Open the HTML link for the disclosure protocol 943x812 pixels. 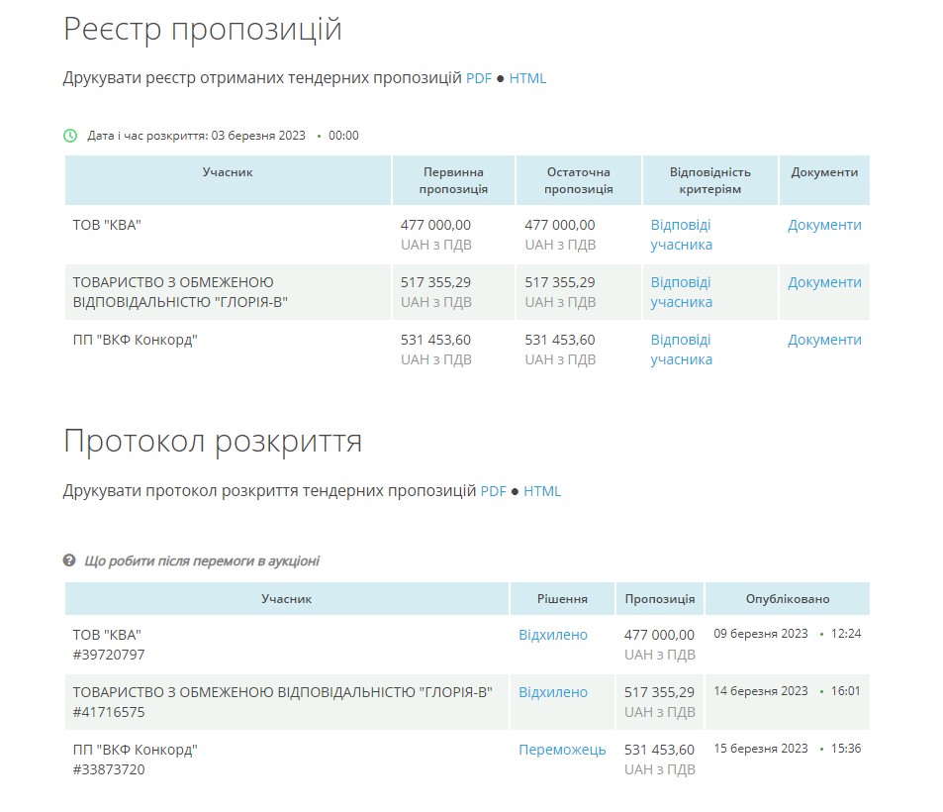pyautogui.click(x=542, y=491)
